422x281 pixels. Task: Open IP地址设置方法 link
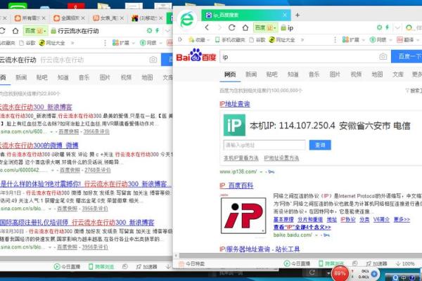point(281,158)
